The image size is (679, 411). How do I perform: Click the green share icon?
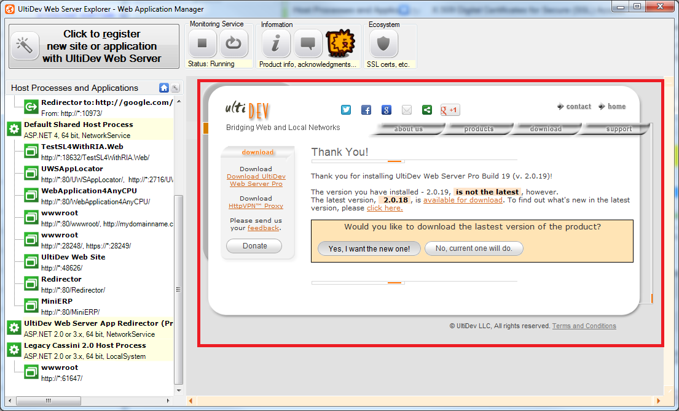pos(427,110)
